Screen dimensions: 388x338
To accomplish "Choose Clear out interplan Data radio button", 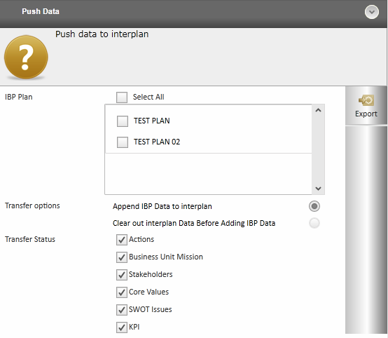I will (314, 223).
